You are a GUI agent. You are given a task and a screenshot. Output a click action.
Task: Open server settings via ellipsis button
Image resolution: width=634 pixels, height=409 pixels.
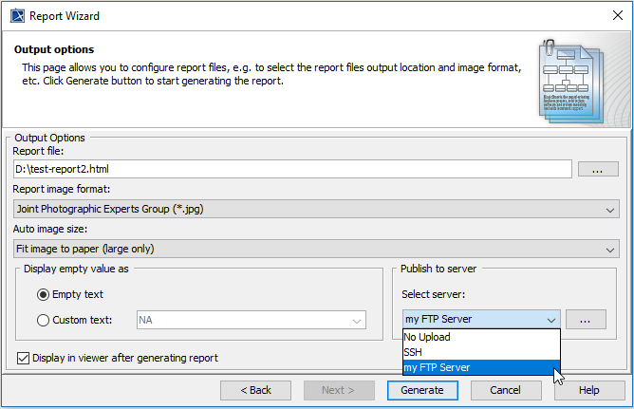coord(587,320)
